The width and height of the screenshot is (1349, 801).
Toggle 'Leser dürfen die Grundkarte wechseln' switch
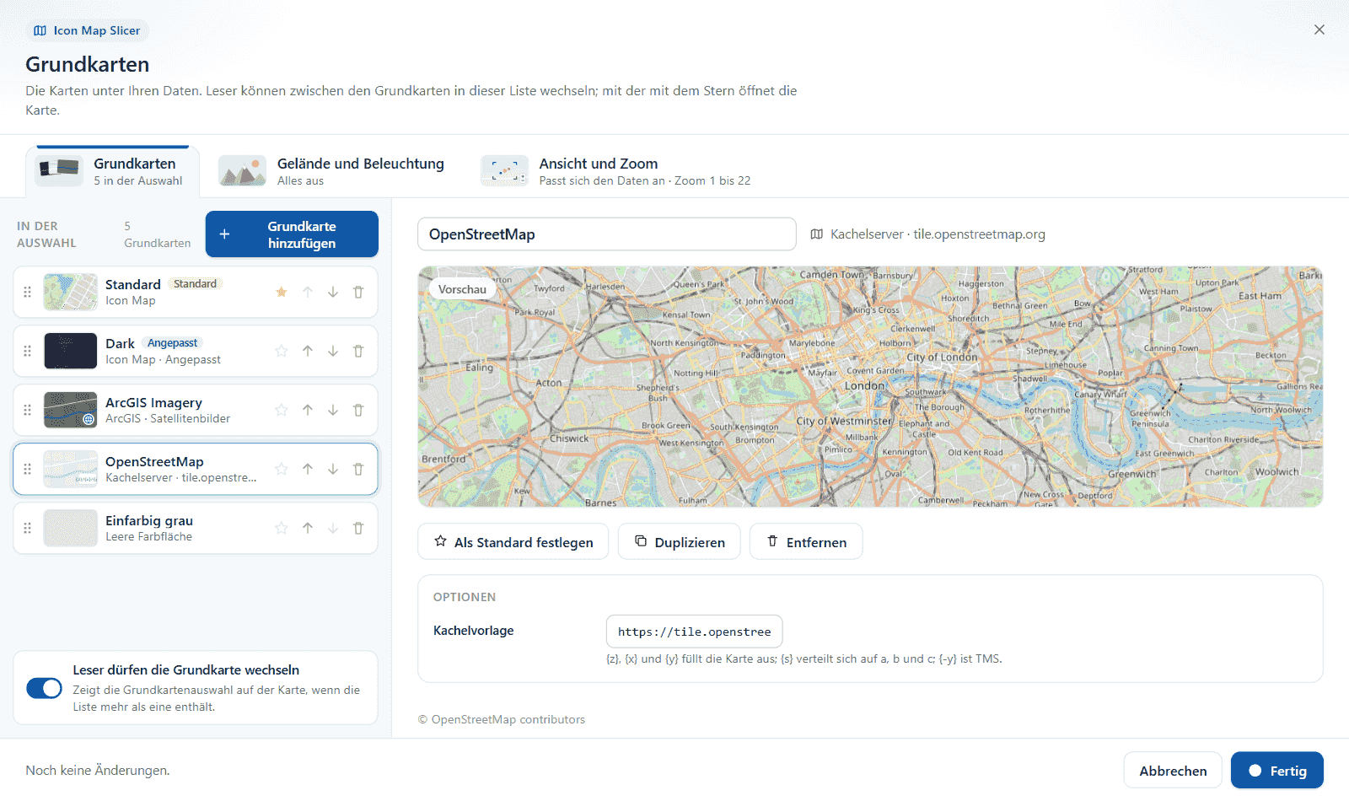pyautogui.click(x=44, y=688)
